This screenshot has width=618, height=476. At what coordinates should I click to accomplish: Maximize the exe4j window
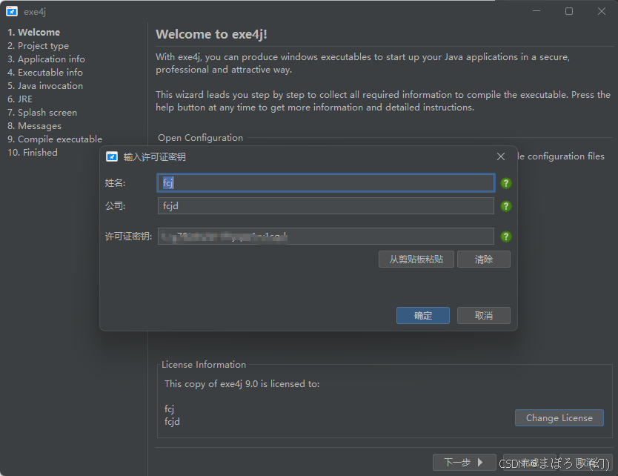(569, 11)
